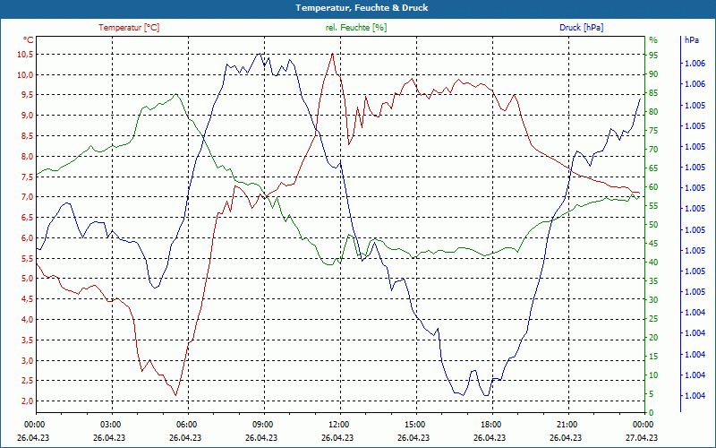Screen dimensions: 716x448
Task: Click green humidity axis value '85'
Action: tap(653, 93)
